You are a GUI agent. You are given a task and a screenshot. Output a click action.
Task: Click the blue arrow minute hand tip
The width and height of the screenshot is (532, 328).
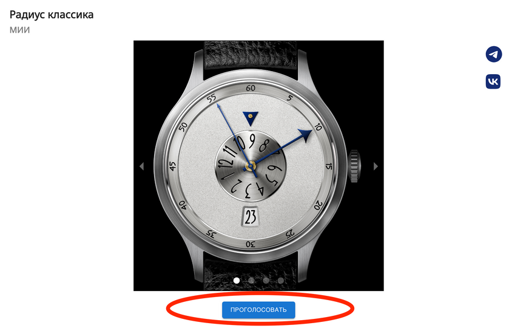[305, 135]
